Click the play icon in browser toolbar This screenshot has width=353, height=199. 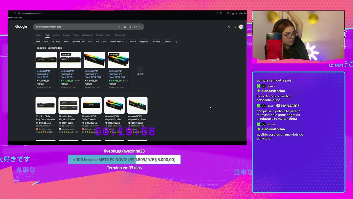point(224,13)
